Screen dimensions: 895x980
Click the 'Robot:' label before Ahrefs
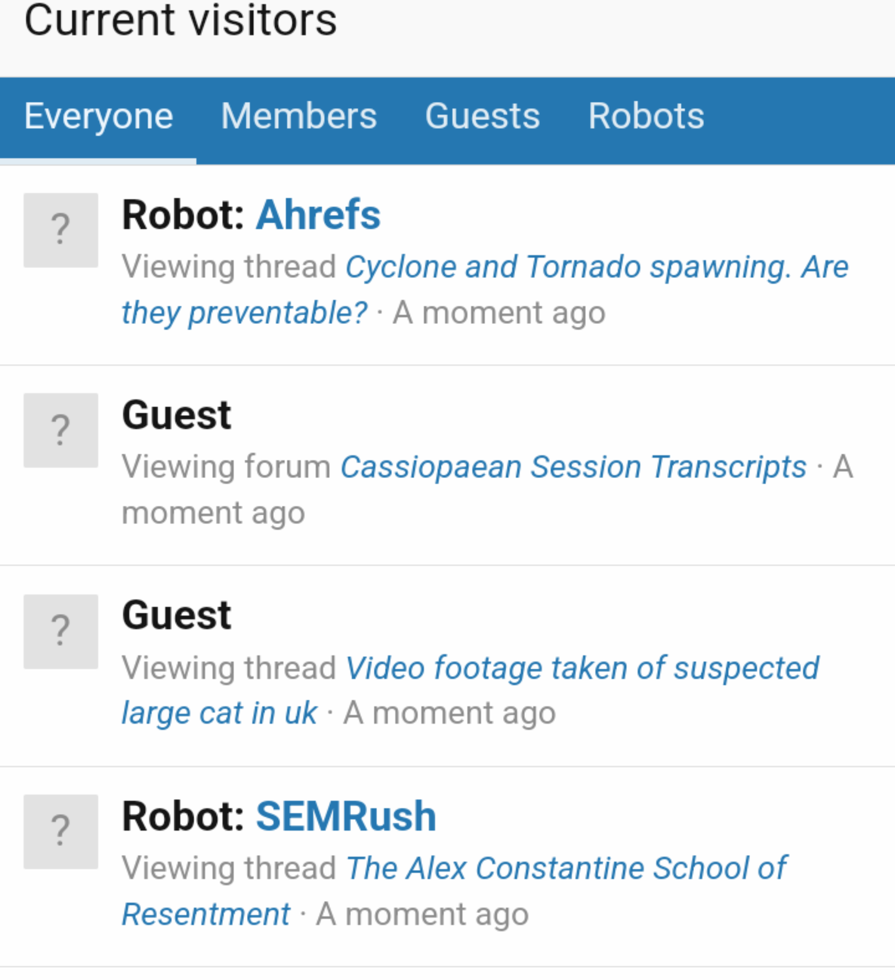[183, 215]
